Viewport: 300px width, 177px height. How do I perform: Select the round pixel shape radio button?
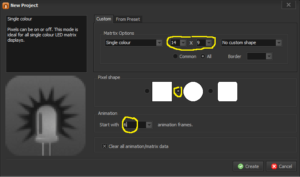click(x=178, y=91)
